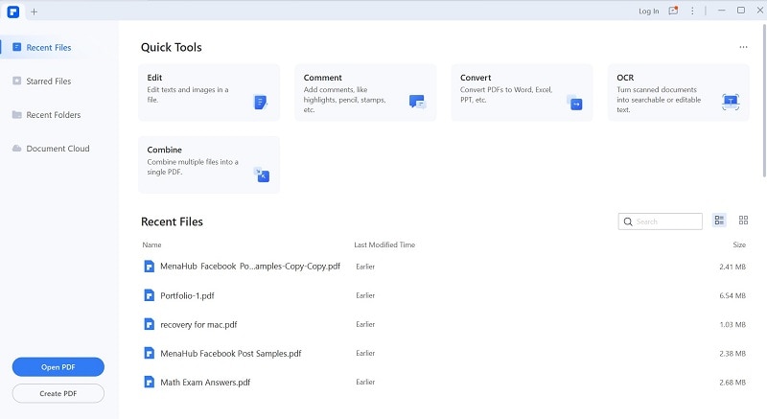Image resolution: width=767 pixels, height=419 pixels.
Task: Select the Recent Files sidebar tab
Action: coord(48,47)
